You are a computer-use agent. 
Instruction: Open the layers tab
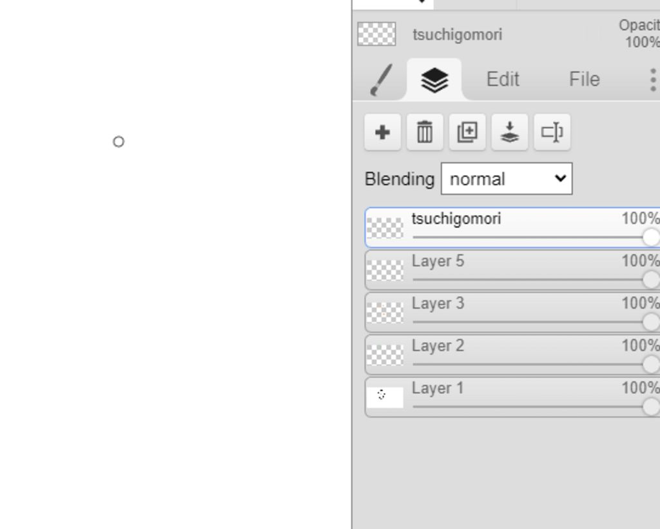click(x=434, y=79)
